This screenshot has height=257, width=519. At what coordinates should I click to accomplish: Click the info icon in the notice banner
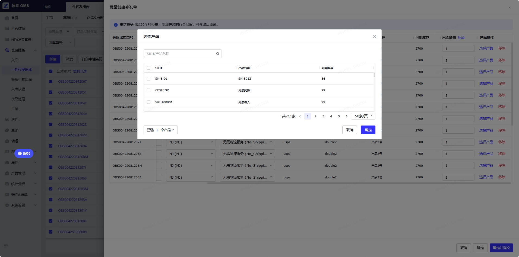pyautogui.click(x=116, y=25)
